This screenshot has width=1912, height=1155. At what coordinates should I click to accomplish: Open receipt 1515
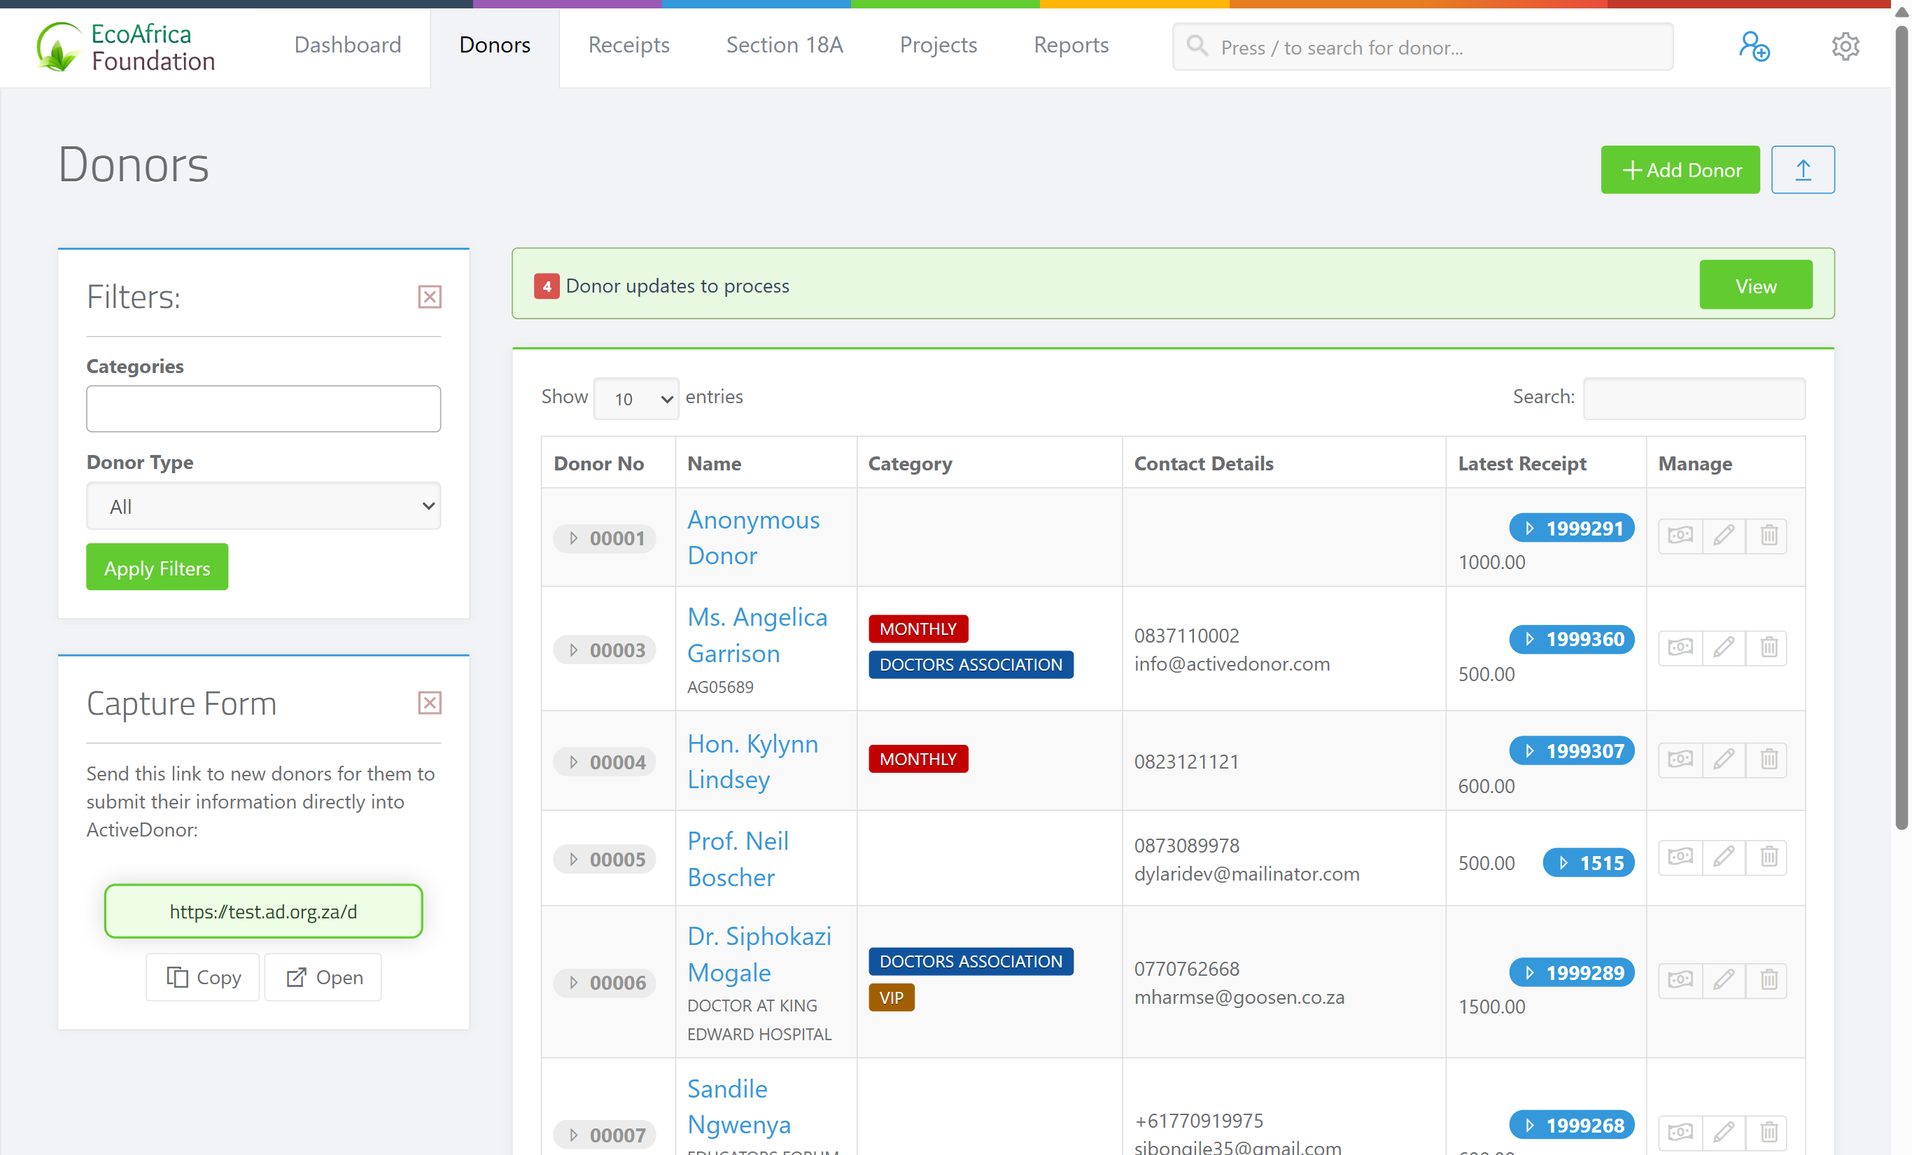[x=1589, y=863]
